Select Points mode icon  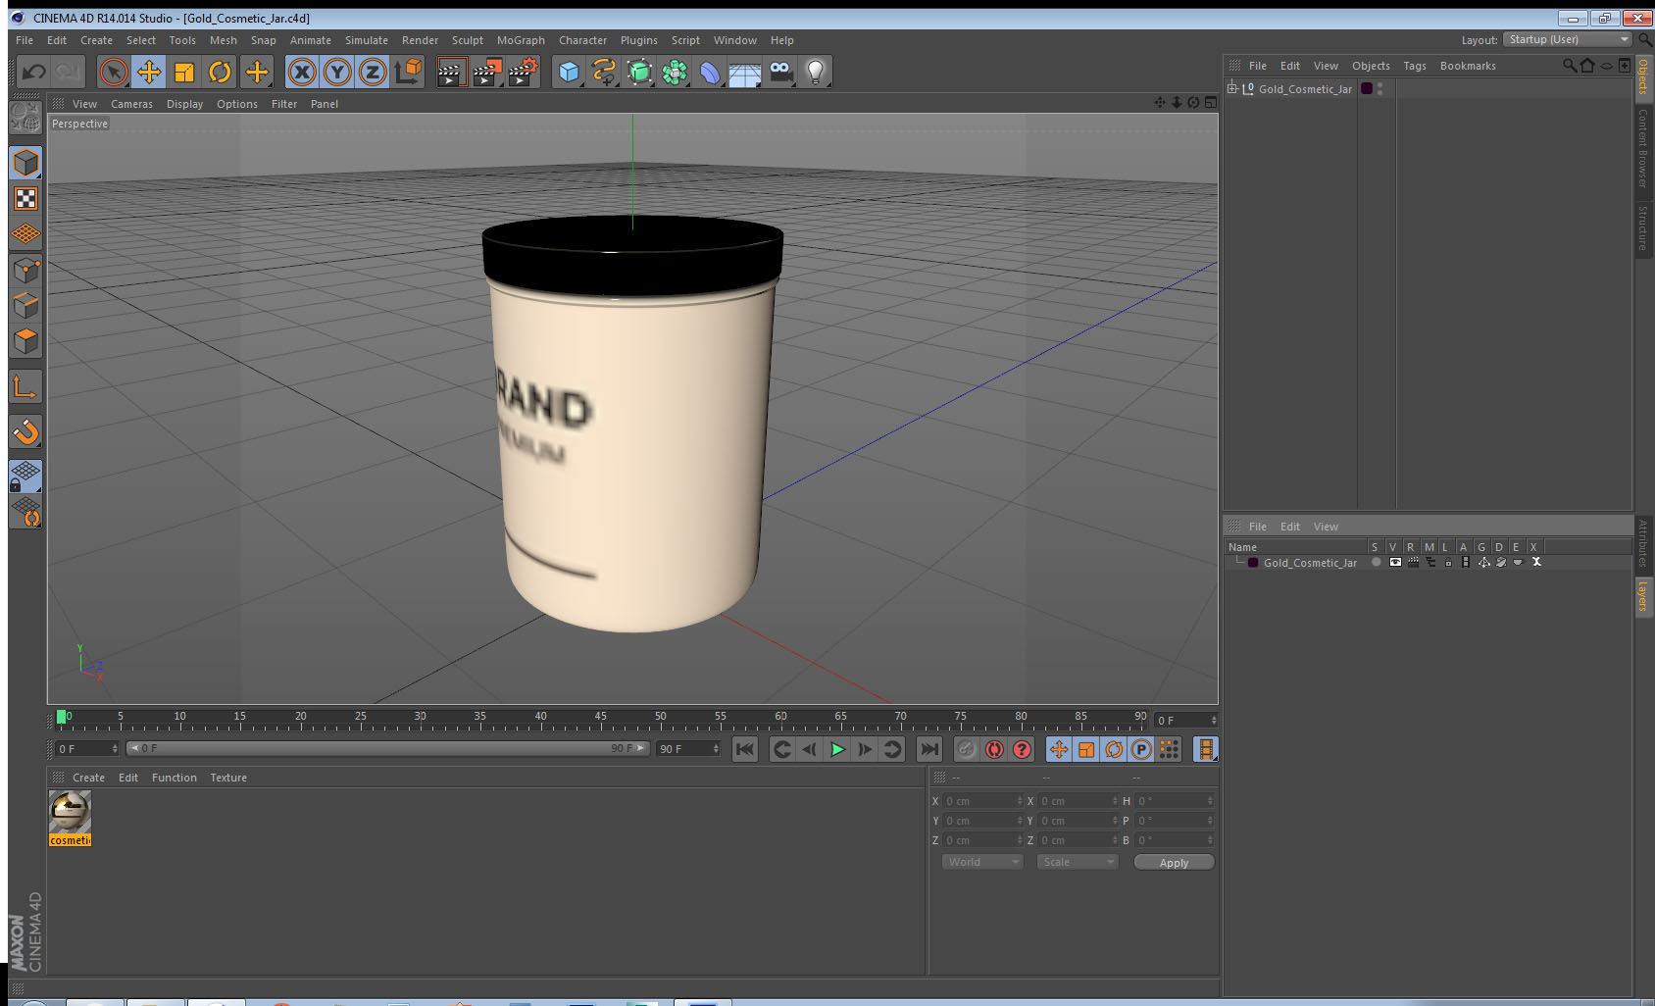(x=26, y=271)
